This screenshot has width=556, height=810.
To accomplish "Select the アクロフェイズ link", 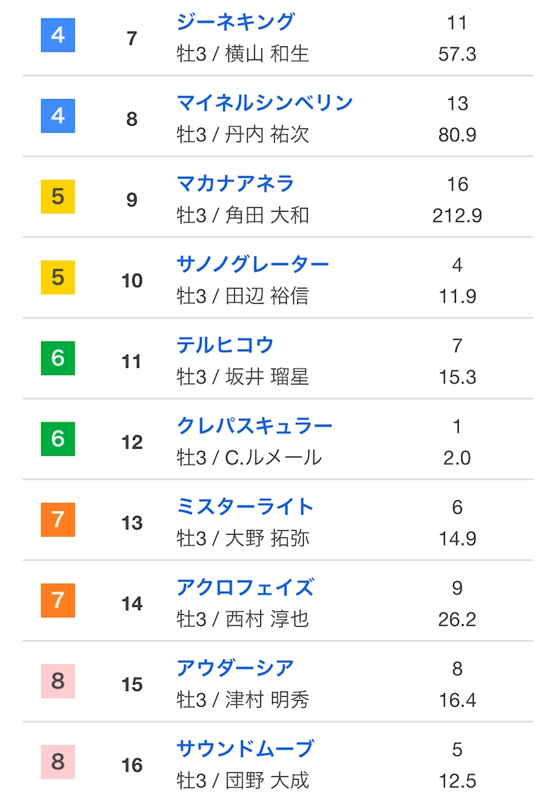I will point(245,587).
